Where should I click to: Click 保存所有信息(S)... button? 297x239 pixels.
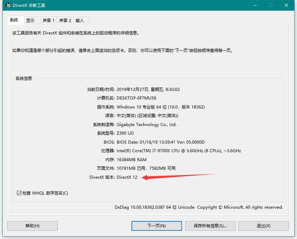(x=210, y=226)
